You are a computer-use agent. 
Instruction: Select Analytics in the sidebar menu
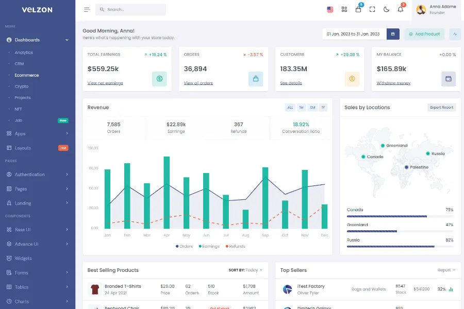pos(24,53)
